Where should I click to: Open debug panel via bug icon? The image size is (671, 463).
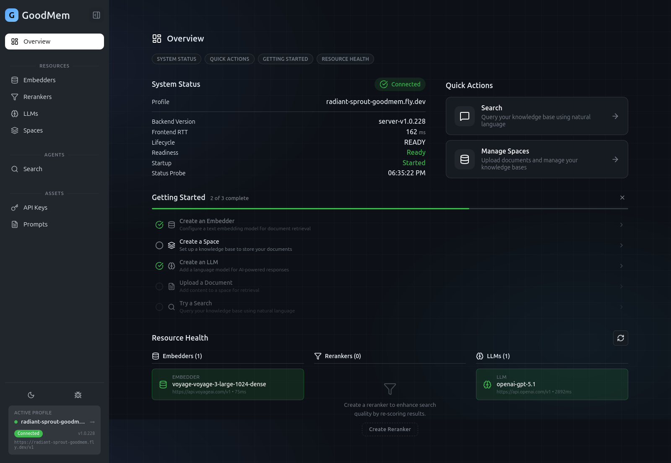pyautogui.click(x=78, y=395)
